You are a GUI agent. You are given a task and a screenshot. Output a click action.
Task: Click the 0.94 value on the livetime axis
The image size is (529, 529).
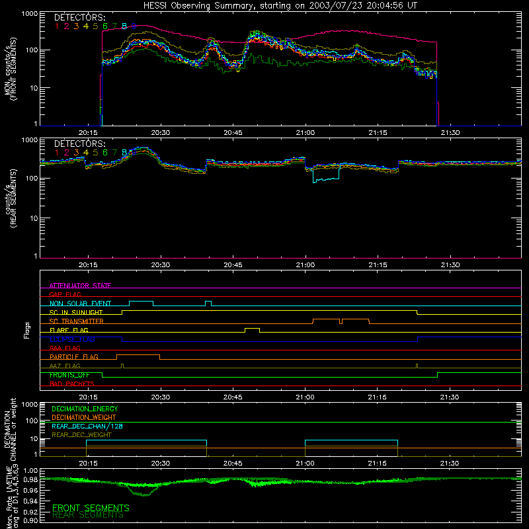point(30,500)
